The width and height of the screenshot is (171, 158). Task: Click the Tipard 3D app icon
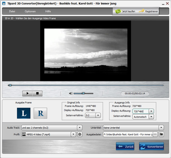[x=4, y=3]
